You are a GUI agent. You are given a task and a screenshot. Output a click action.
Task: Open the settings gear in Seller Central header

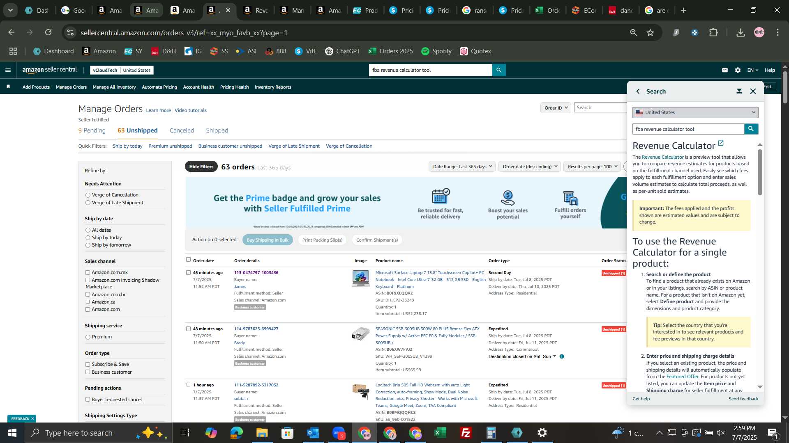pos(738,70)
